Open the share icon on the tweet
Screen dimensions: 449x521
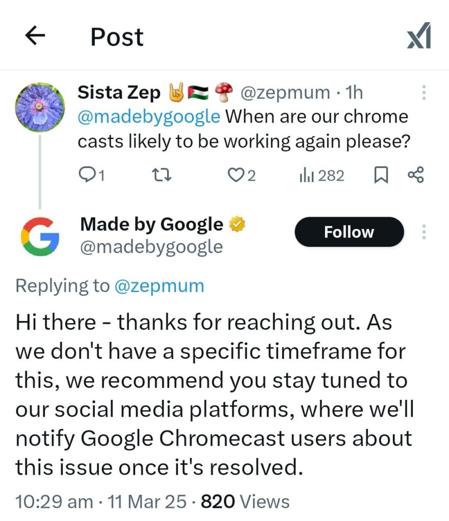[417, 176]
